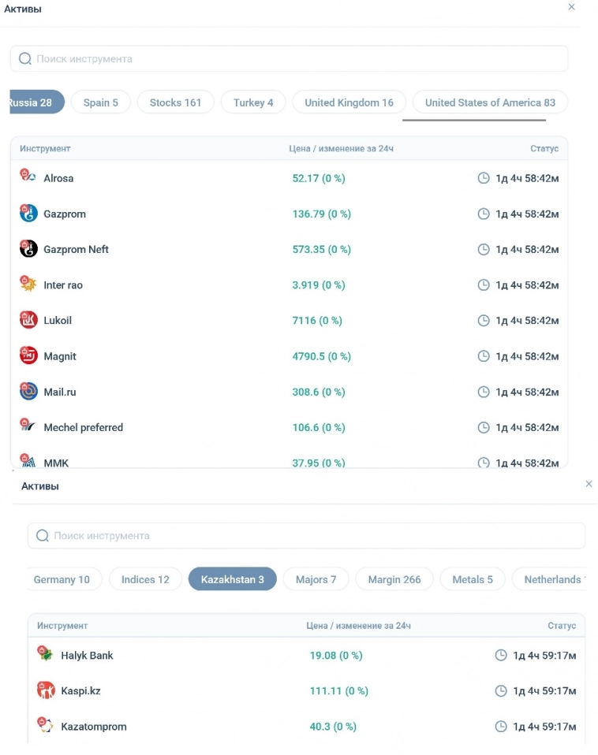This screenshot has width=598, height=755.
Task: Select the Spain 5 category tab
Action: 100,102
